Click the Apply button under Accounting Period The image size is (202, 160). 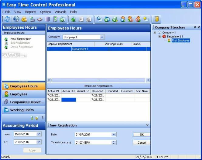point(32,150)
